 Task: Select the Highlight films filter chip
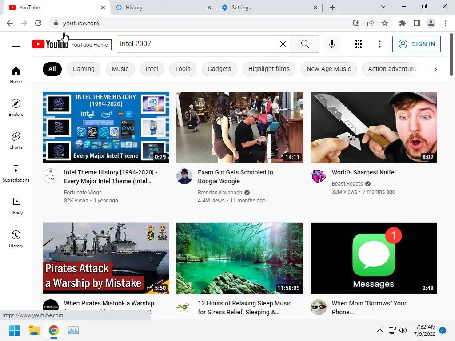pos(269,69)
